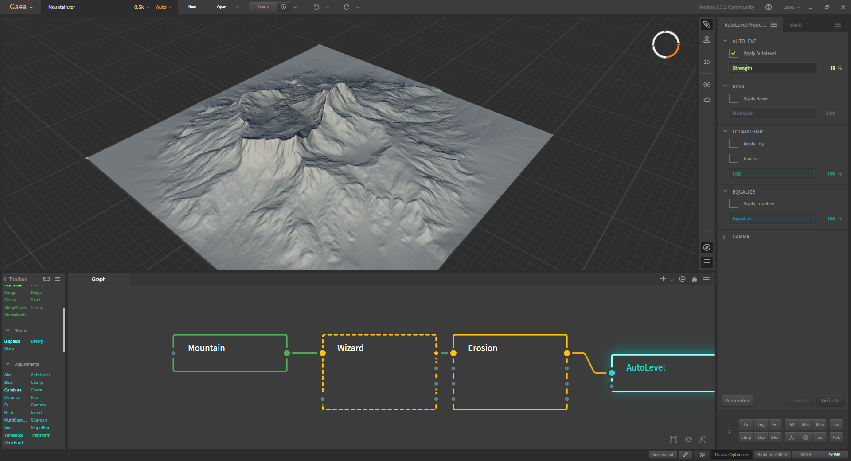Click the pencil icon in status bar
851x461 pixels.
[x=685, y=454]
